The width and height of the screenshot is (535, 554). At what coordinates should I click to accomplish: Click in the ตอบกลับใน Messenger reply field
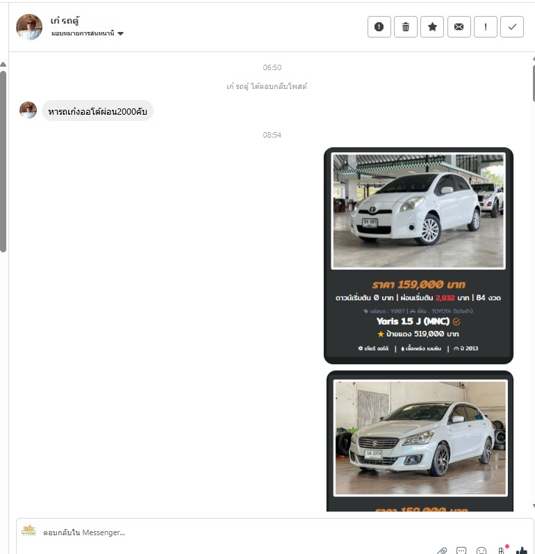point(208,532)
